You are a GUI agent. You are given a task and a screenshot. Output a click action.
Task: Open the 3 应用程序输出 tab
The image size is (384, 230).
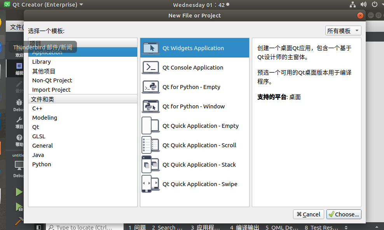click(x=205, y=228)
